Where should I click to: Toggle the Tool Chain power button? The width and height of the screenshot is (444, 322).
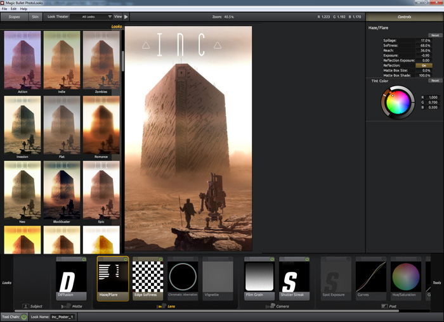24,316
